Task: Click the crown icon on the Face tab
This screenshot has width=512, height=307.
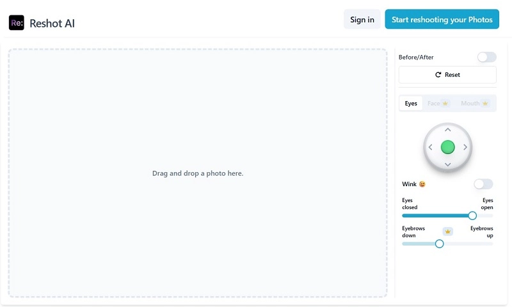Action: pos(445,104)
